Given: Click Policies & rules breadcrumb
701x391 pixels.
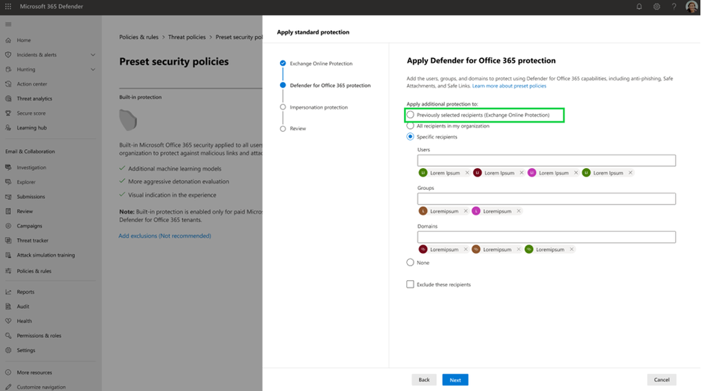Looking at the screenshot, I should coord(139,37).
